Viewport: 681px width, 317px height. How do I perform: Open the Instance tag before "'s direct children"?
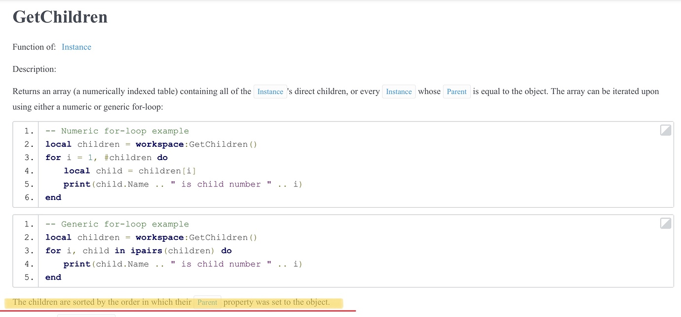[270, 92]
